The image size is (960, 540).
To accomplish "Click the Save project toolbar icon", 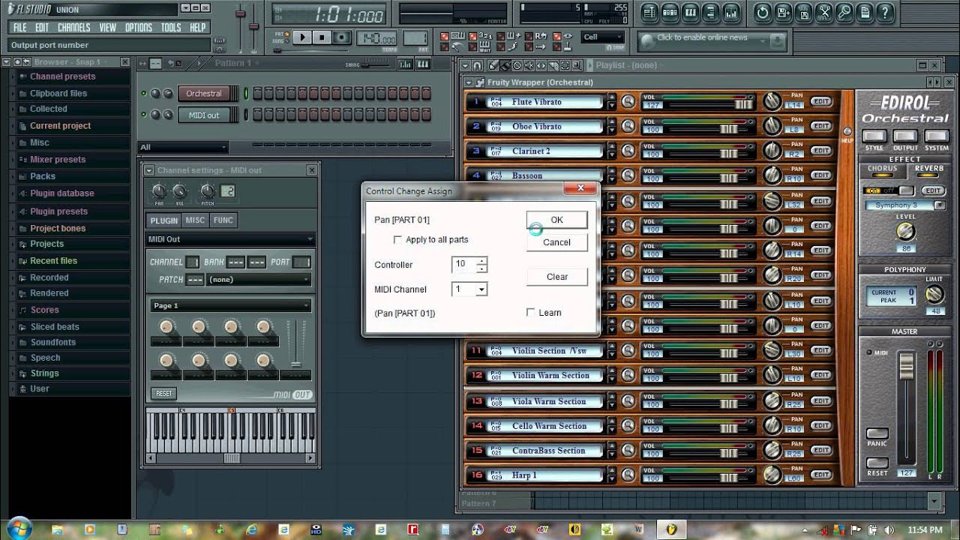I will (783, 12).
